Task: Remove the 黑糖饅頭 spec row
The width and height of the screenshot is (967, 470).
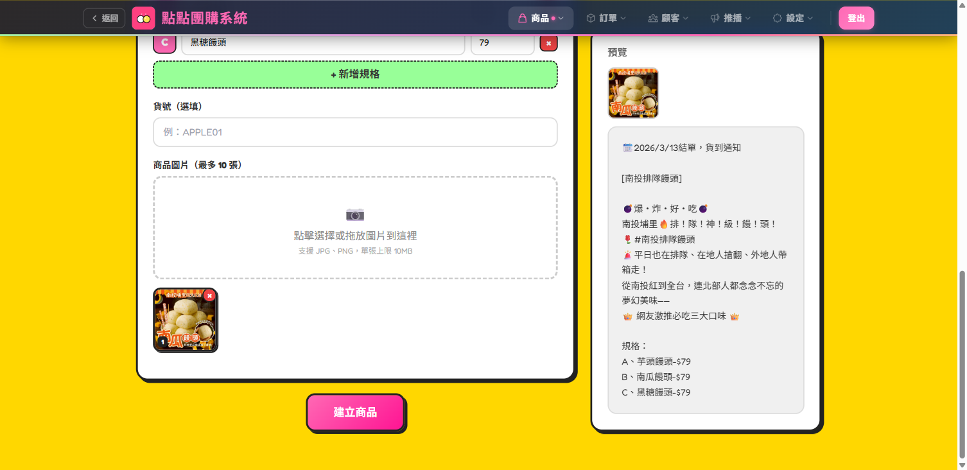Action: [x=548, y=43]
